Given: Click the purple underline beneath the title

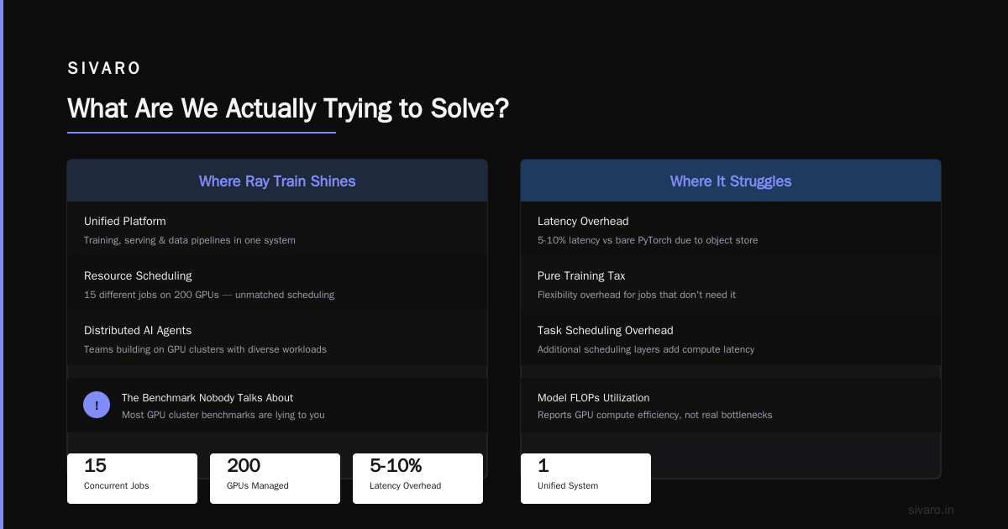Looking at the screenshot, I should pyautogui.click(x=202, y=132).
